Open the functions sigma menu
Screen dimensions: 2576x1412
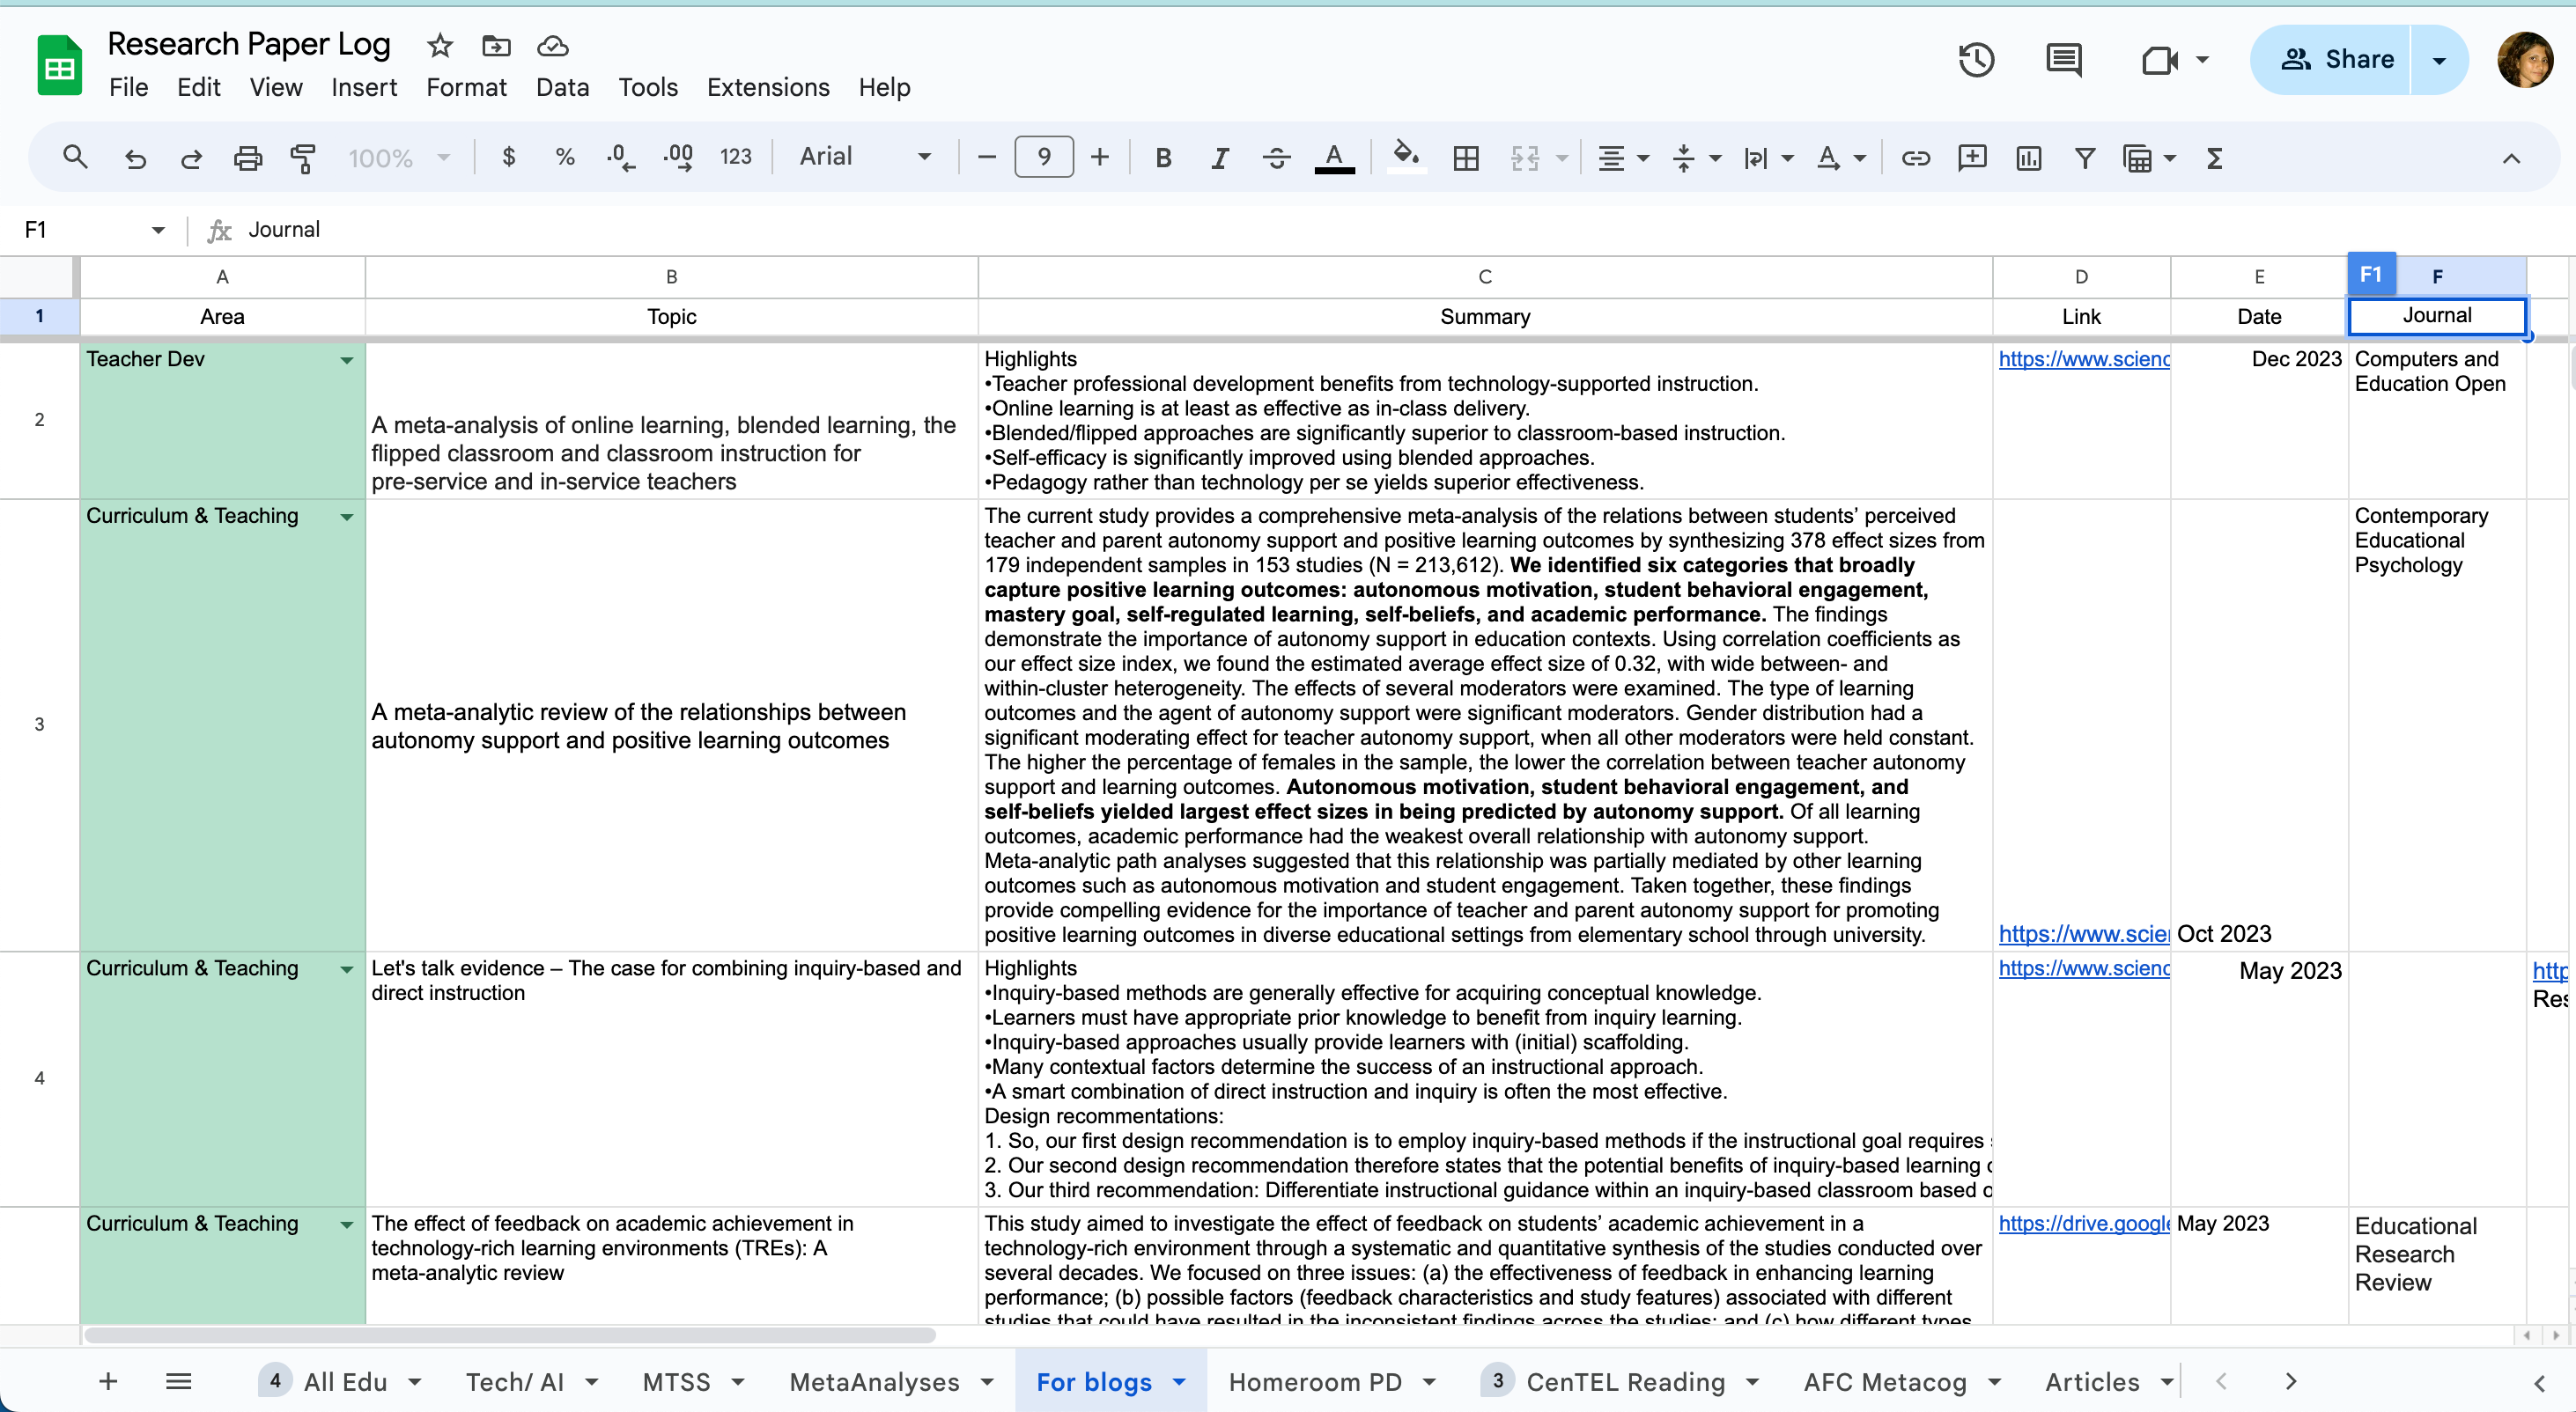pyautogui.click(x=2214, y=157)
